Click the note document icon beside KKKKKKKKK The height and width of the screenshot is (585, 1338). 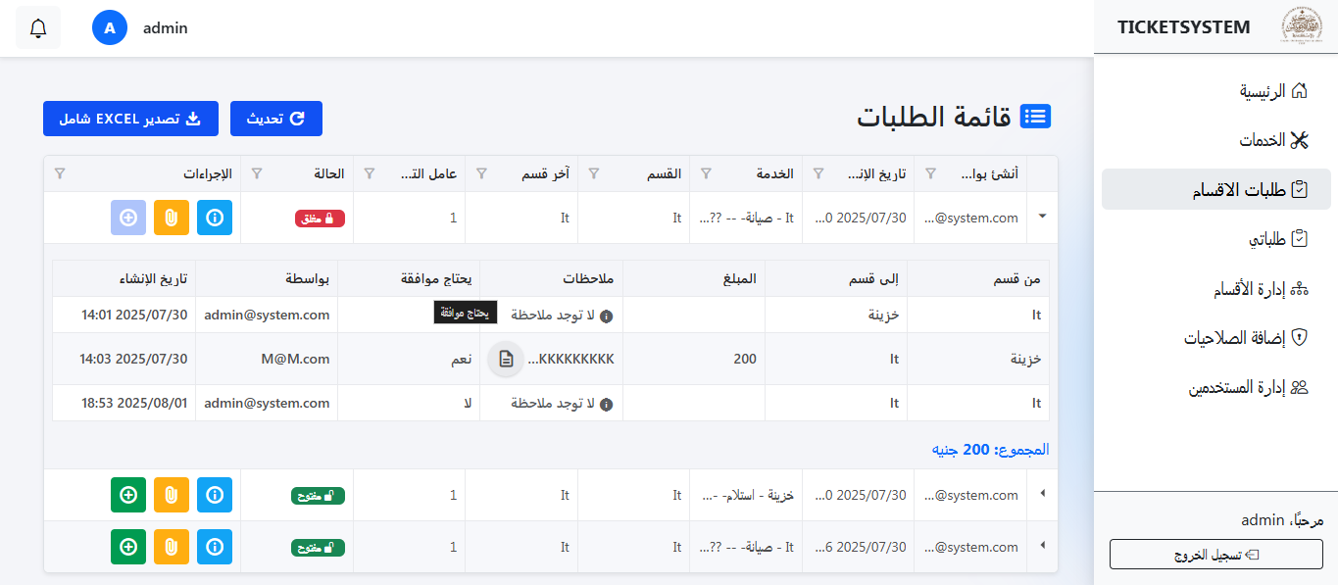tap(505, 359)
